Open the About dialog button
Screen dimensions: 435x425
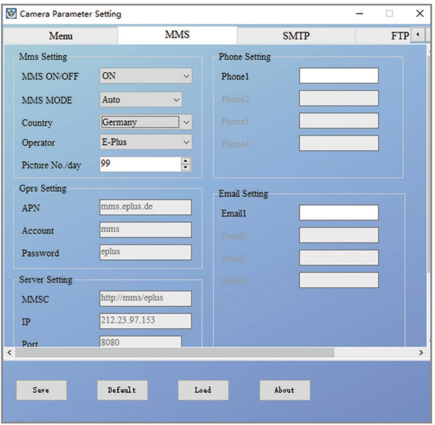pyautogui.click(x=284, y=390)
